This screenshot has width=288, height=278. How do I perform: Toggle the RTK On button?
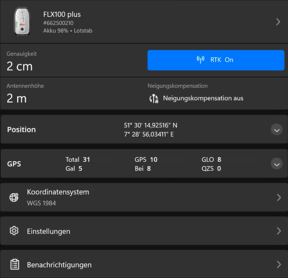click(216, 60)
